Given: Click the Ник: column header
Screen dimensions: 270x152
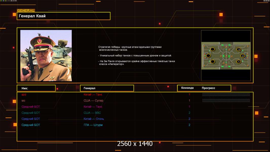Looking at the screenshot, I should (x=36, y=88).
